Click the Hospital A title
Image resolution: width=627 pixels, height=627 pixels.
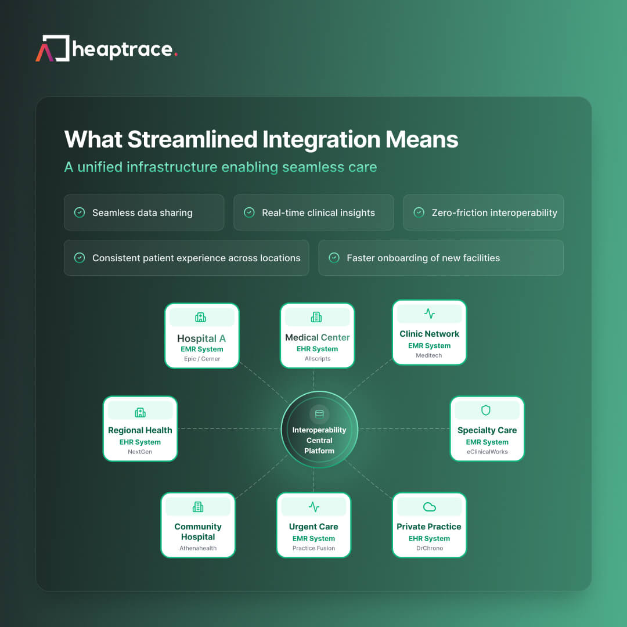[201, 338]
